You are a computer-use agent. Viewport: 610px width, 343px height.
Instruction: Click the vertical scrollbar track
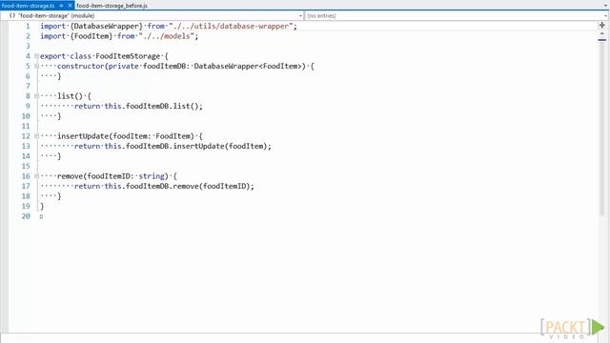tap(601, 129)
